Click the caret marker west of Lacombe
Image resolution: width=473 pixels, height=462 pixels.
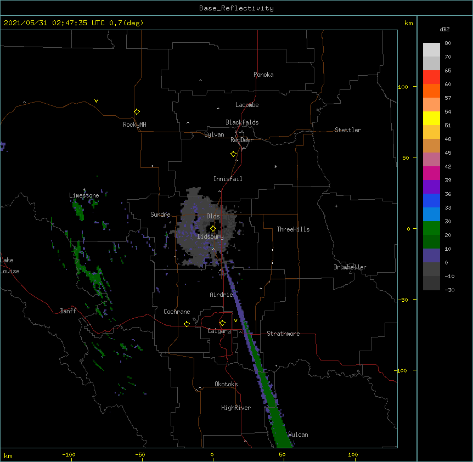218,109
